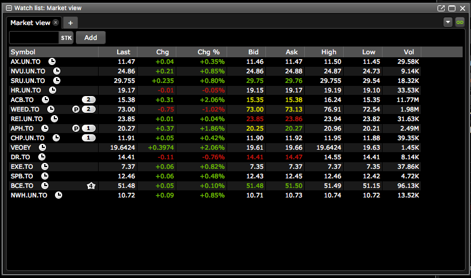The height and width of the screenshot is (278, 471).
Task: Click the +1.86% change for APH.TO
Action: click(212, 129)
